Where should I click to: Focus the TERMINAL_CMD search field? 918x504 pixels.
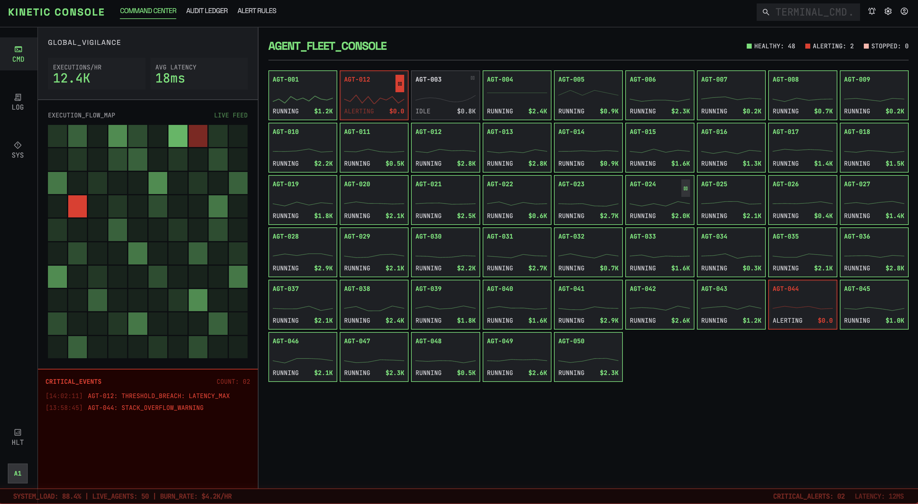click(814, 12)
